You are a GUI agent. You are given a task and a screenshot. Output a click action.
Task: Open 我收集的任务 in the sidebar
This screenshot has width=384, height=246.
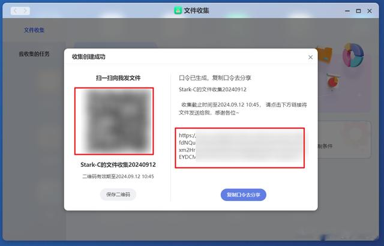(x=34, y=54)
